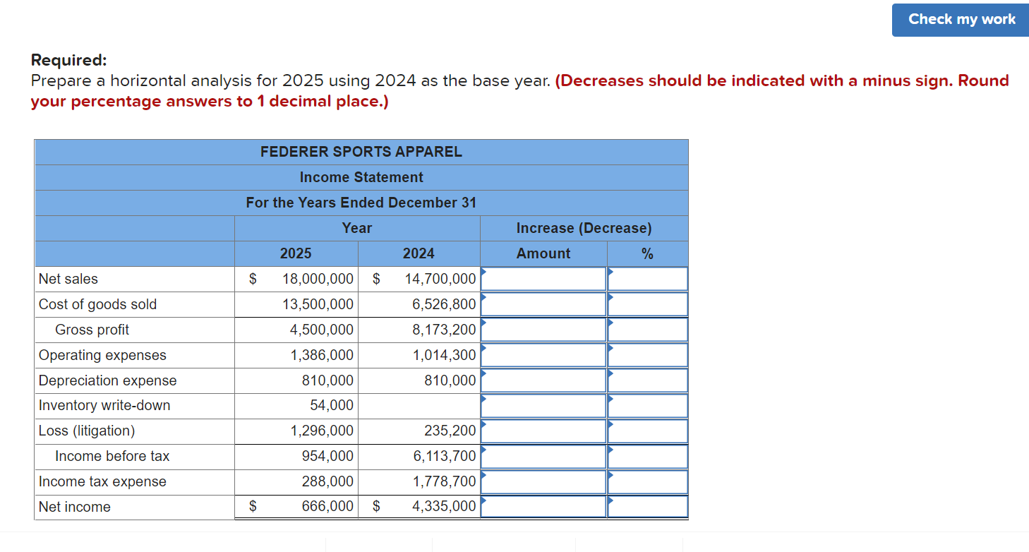Select the Net income Amount input field
The height and width of the screenshot is (552, 1029).
543,506
